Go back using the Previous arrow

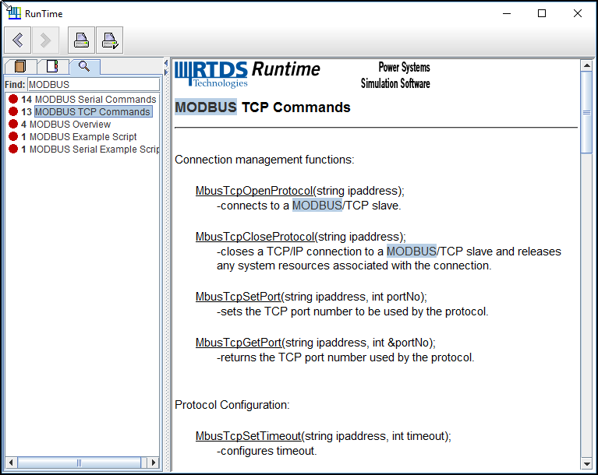click(x=18, y=40)
